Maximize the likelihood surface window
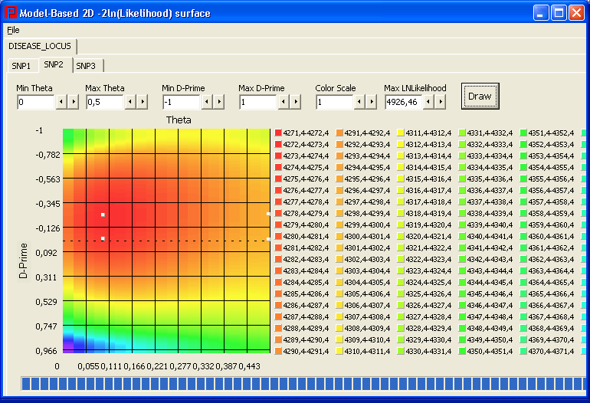This screenshot has width=590, height=403. 559,13
